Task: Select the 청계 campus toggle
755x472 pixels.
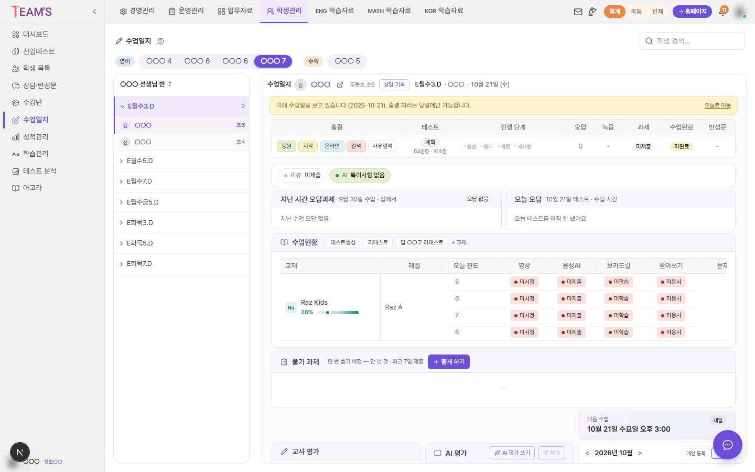Action: tap(614, 12)
